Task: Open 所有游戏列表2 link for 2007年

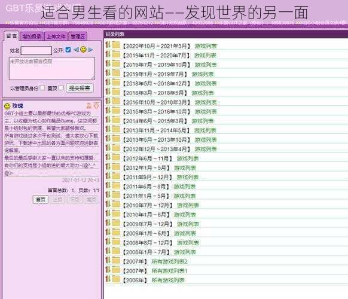Action: pos(170,262)
